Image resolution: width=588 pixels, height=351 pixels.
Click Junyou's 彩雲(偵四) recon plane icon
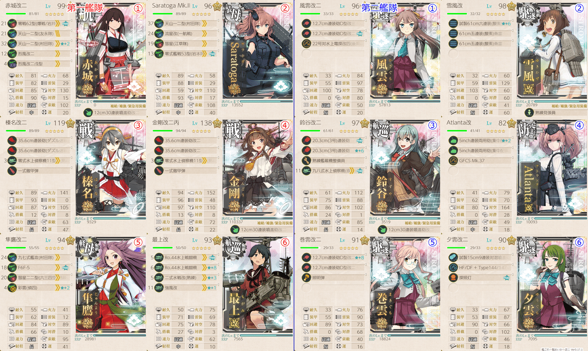tap(13, 288)
